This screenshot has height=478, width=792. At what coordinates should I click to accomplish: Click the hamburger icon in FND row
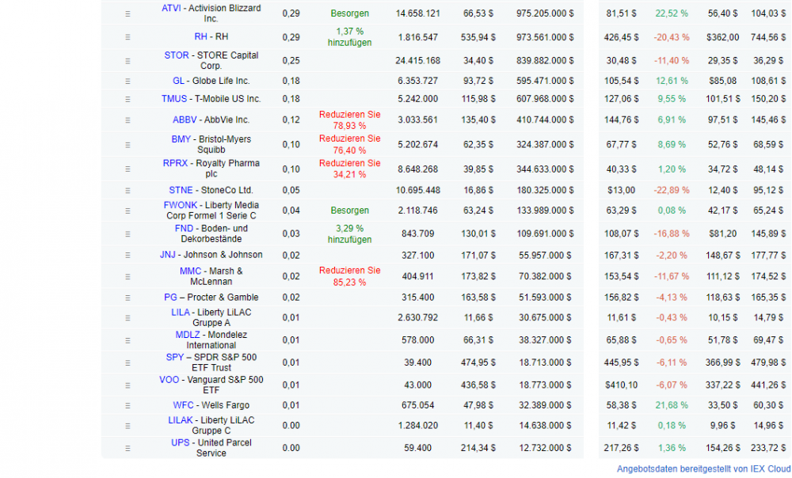[128, 233]
